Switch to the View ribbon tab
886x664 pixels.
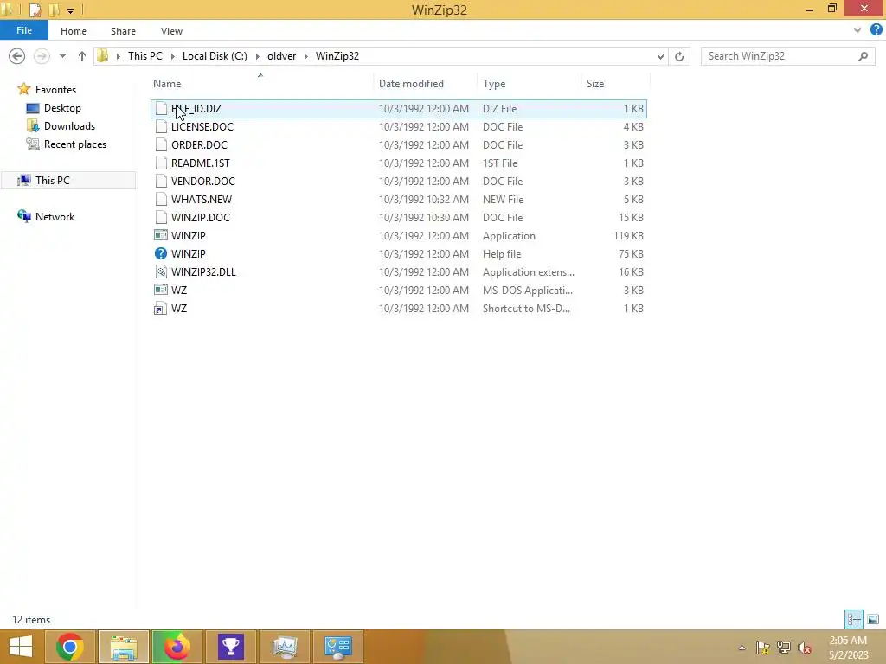(171, 31)
